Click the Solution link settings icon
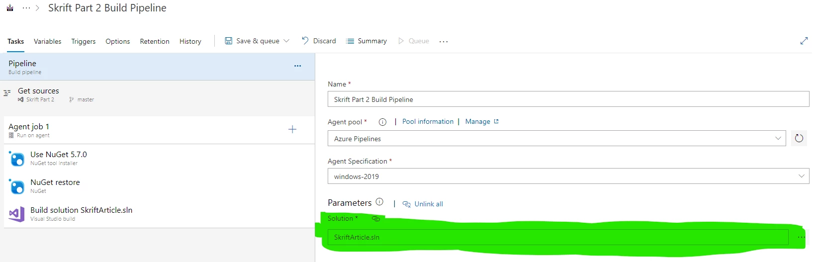Screen dimensions: 816x262 tap(376, 219)
